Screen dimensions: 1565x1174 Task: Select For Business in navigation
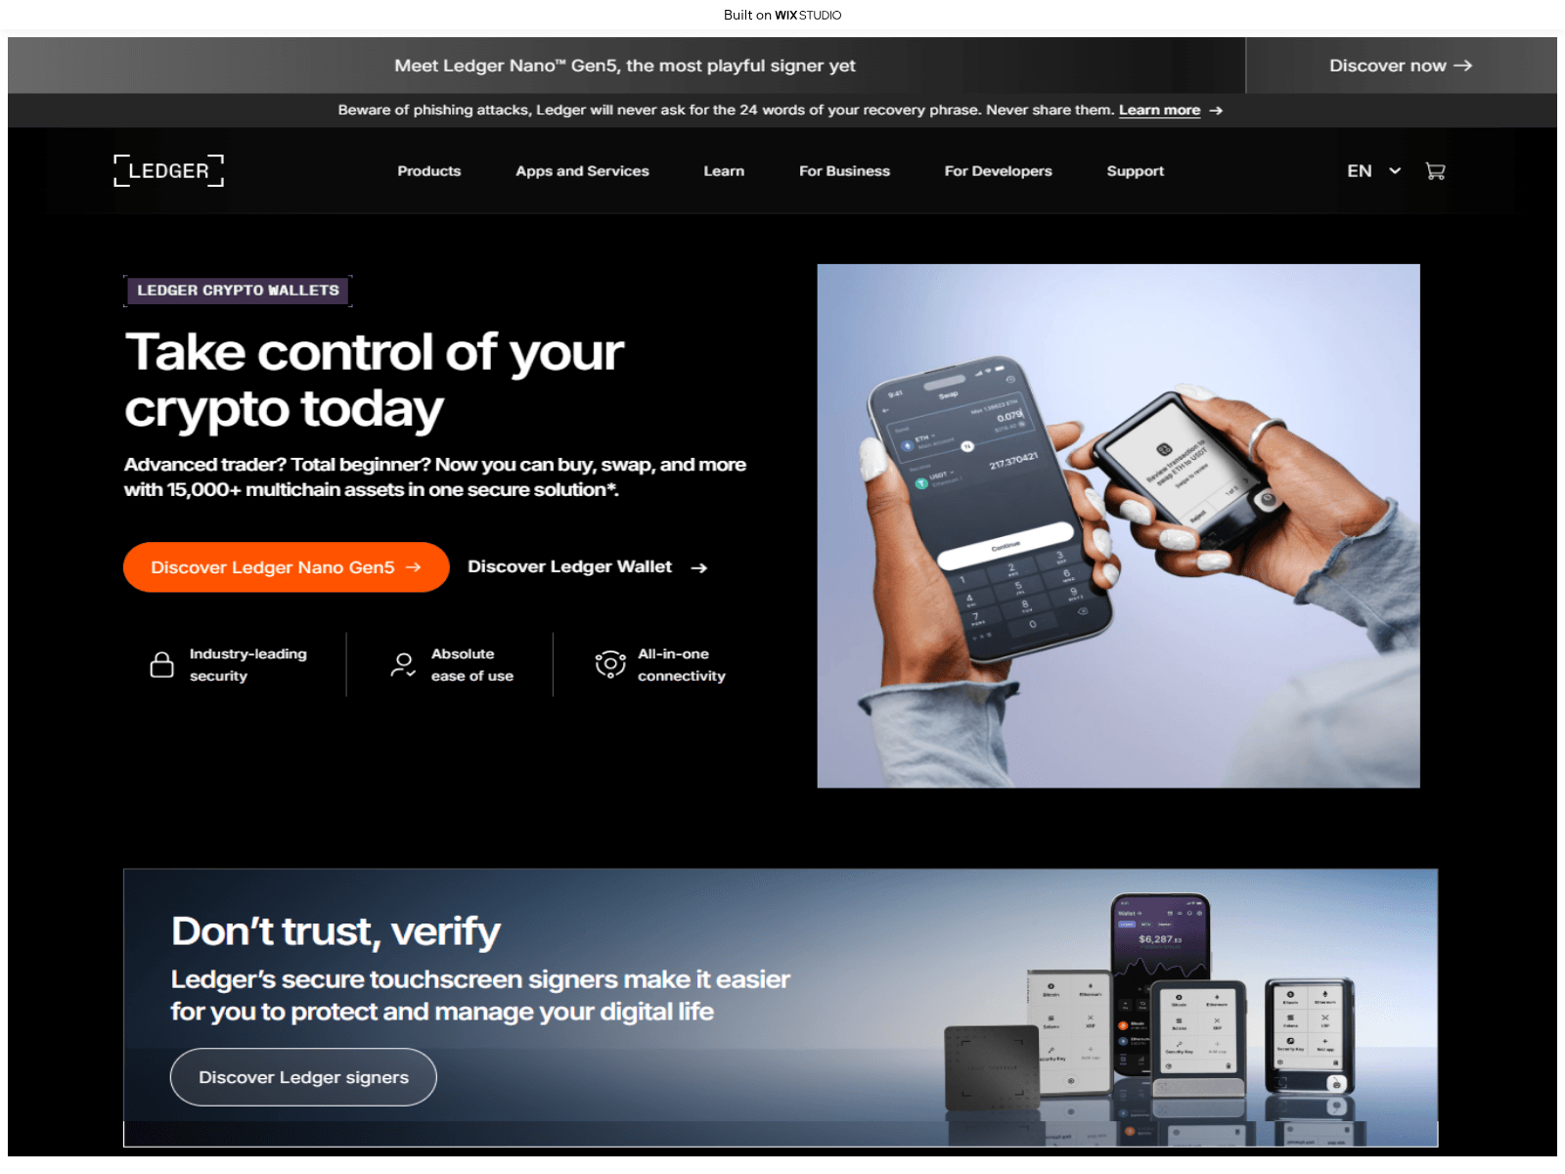844,171
